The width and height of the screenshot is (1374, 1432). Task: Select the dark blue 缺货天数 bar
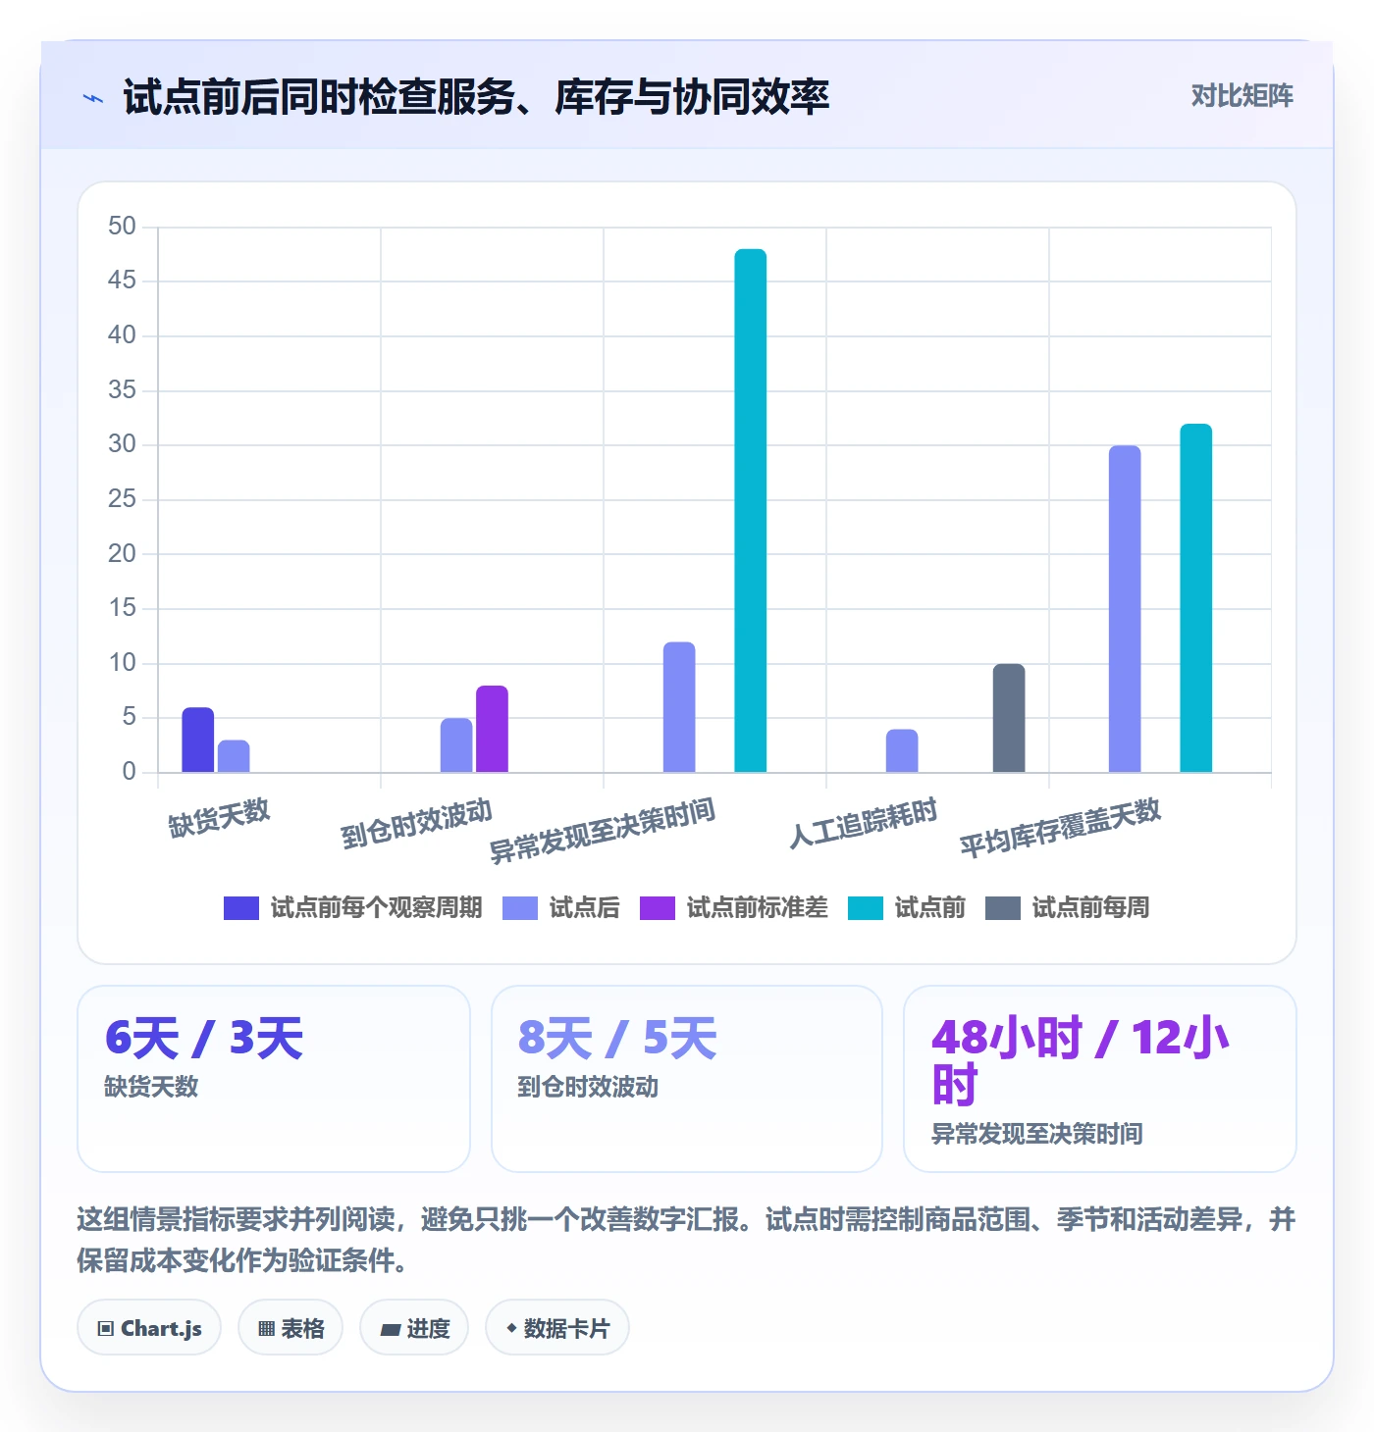coord(198,740)
